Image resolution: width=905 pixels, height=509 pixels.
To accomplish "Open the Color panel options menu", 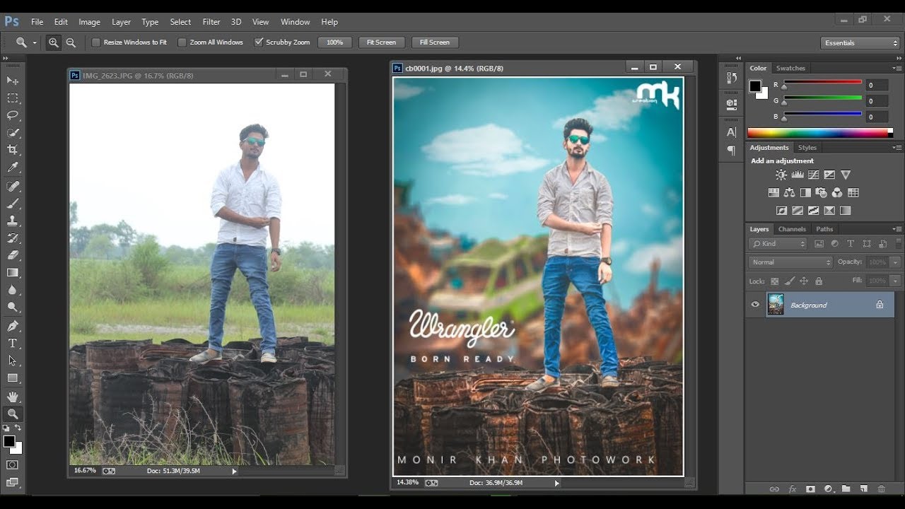I will click(897, 69).
